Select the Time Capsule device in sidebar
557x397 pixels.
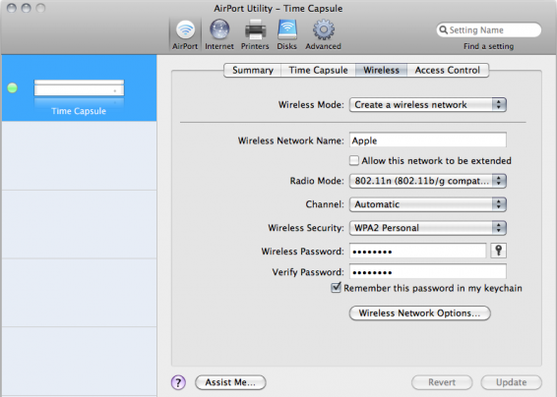click(79, 88)
